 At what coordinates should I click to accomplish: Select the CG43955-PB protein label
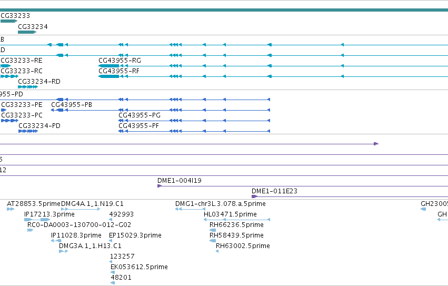click(72, 105)
